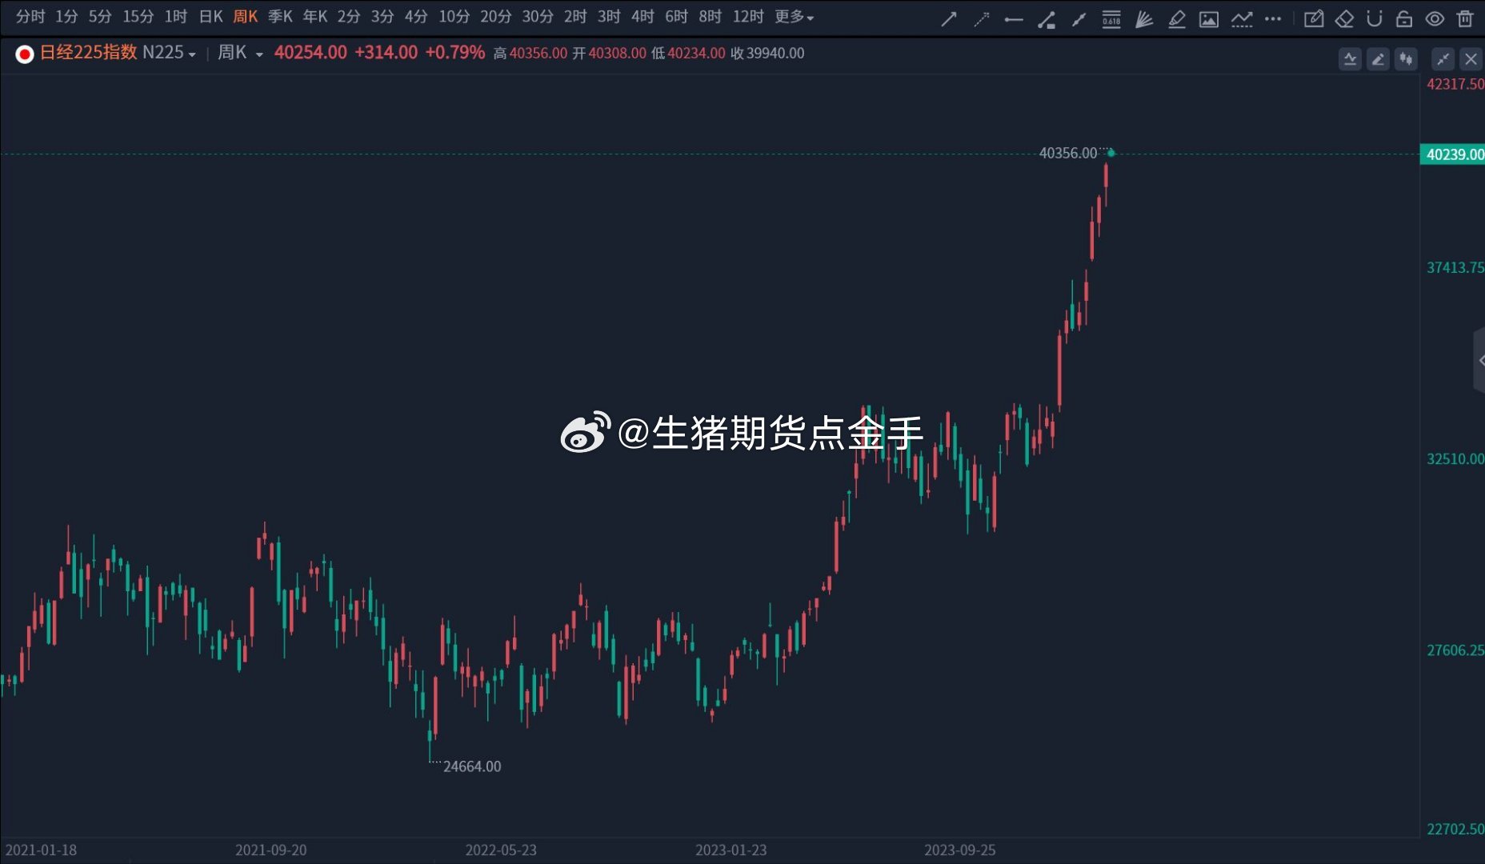Switch to the 分时 timeframe tab
Image resolution: width=1485 pixels, height=864 pixels.
pyautogui.click(x=30, y=17)
